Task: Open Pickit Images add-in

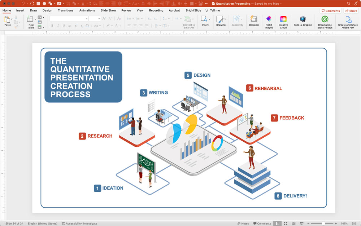Action: pyautogui.click(x=269, y=22)
